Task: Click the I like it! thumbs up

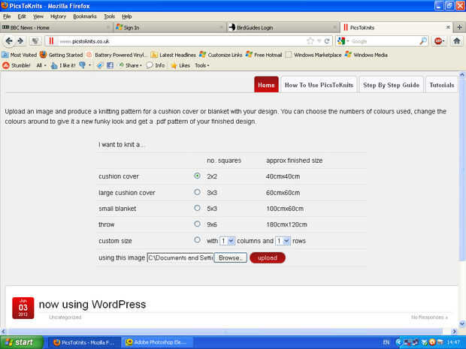Action: 63,65
